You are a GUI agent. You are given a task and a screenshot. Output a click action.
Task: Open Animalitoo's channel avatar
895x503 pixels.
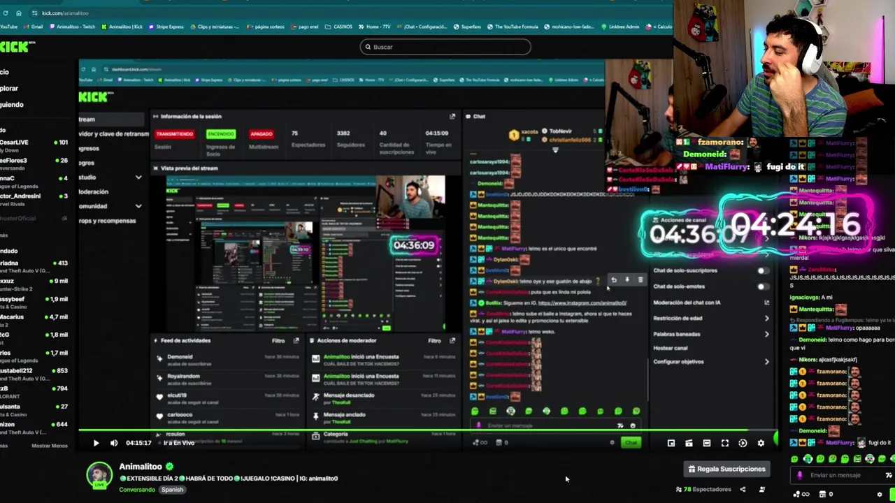coord(99,474)
